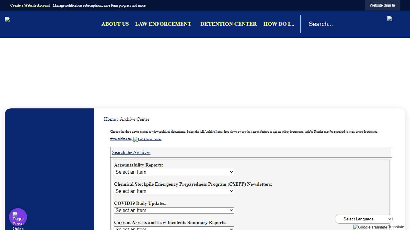
Task: Click the Website Sign In button
Action: tap(382, 5)
